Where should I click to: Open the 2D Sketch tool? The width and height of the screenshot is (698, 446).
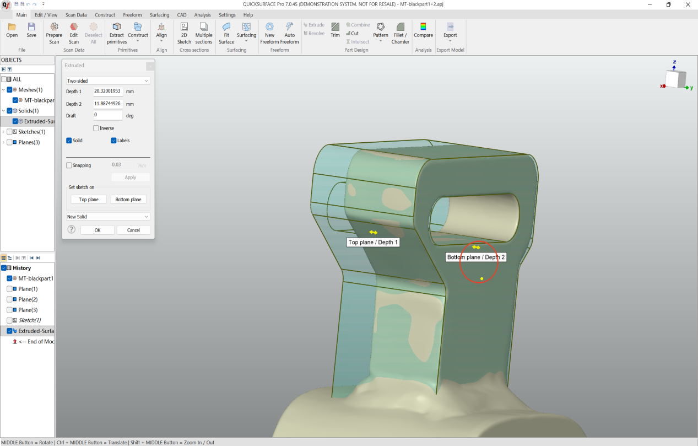pyautogui.click(x=183, y=32)
